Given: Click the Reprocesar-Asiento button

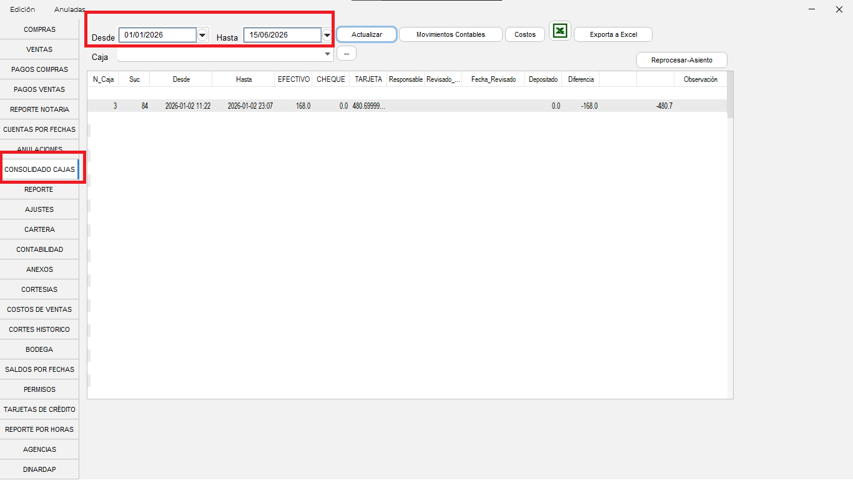Looking at the screenshot, I should [682, 60].
